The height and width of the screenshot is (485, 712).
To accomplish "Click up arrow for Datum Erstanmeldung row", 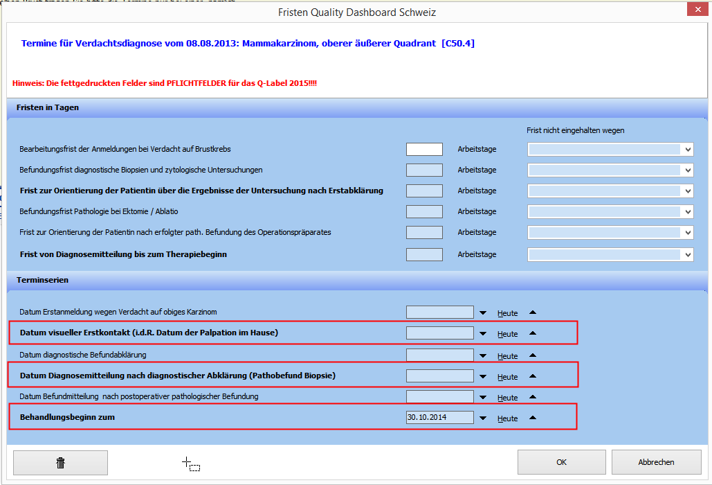I will pyautogui.click(x=533, y=312).
